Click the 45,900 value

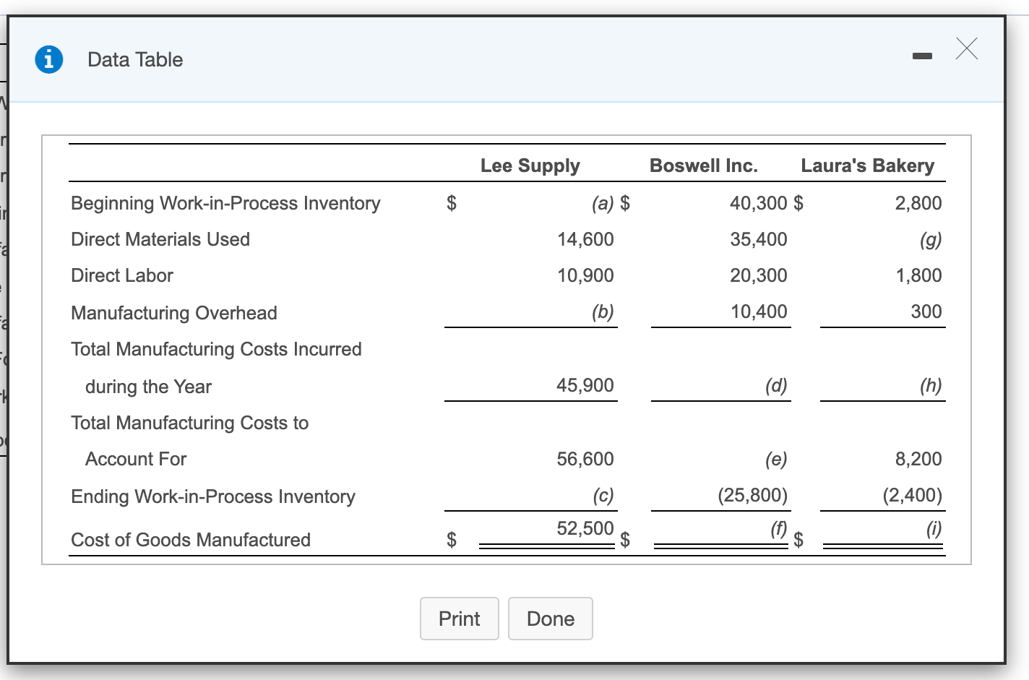click(x=585, y=385)
